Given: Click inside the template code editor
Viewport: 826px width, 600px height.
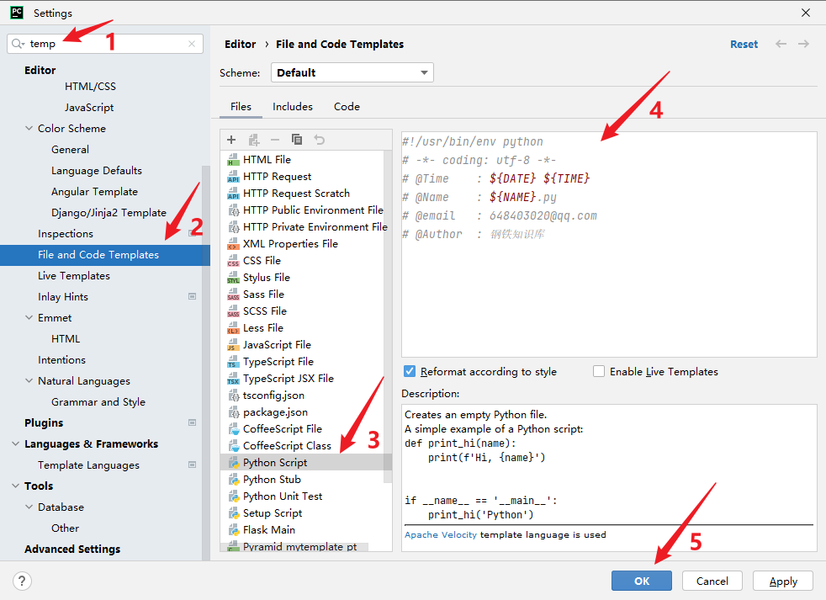Looking at the screenshot, I should (609, 244).
